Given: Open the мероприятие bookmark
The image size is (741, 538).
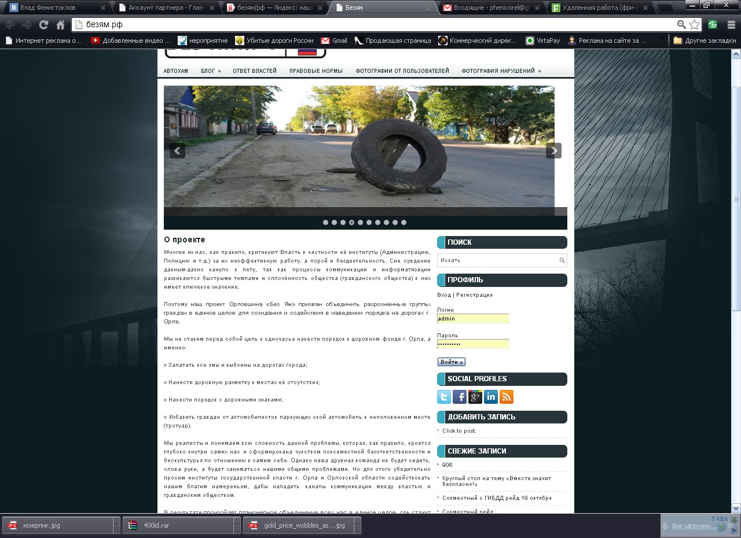Looking at the screenshot, I should point(203,40).
